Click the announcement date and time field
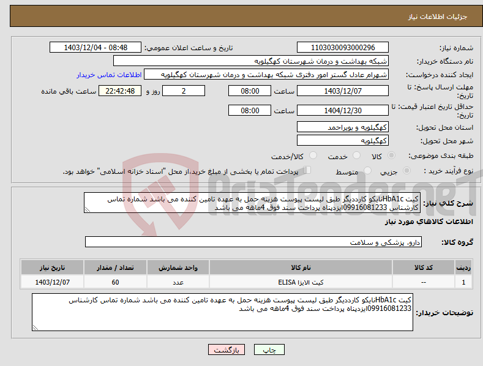Image resolution: width=483 pixels, height=366 pixels. [x=95, y=48]
